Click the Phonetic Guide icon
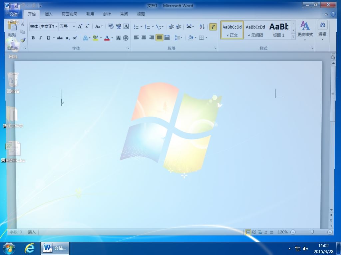The width and height of the screenshot is (341, 255). tap(119, 27)
